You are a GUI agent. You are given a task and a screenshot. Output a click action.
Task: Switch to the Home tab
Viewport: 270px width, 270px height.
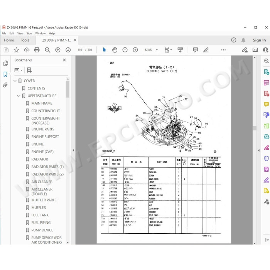pos(9,40)
